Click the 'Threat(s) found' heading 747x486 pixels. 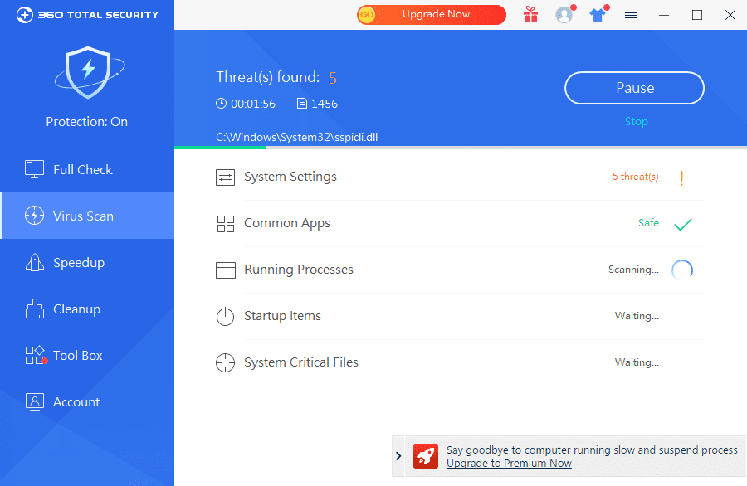[x=268, y=77]
